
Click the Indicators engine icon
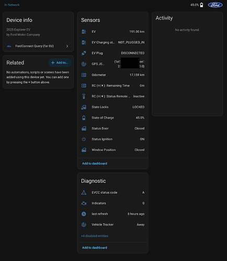coord(84,203)
